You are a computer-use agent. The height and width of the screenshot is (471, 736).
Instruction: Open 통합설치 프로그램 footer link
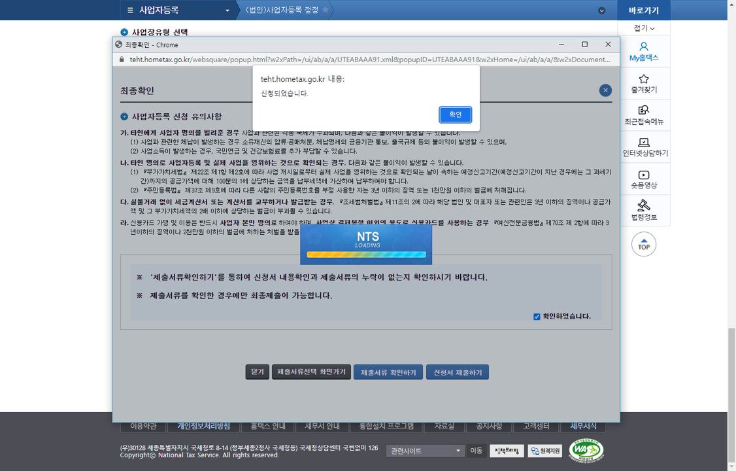point(386,426)
